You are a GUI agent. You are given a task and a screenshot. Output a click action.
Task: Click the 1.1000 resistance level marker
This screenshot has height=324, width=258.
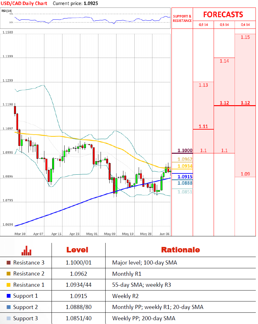point(185,151)
